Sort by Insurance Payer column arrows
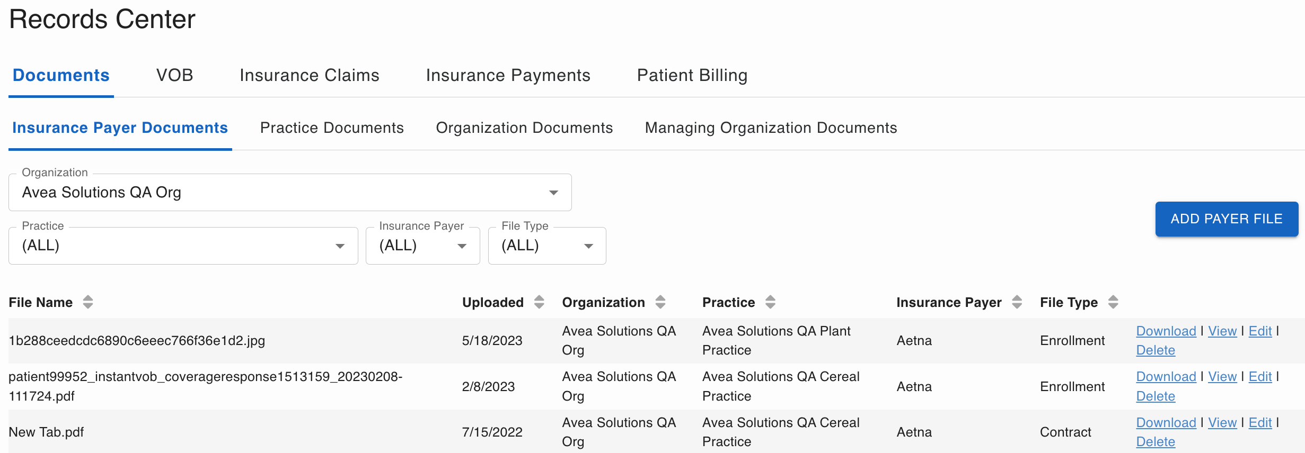This screenshot has width=1305, height=453. click(x=1017, y=302)
